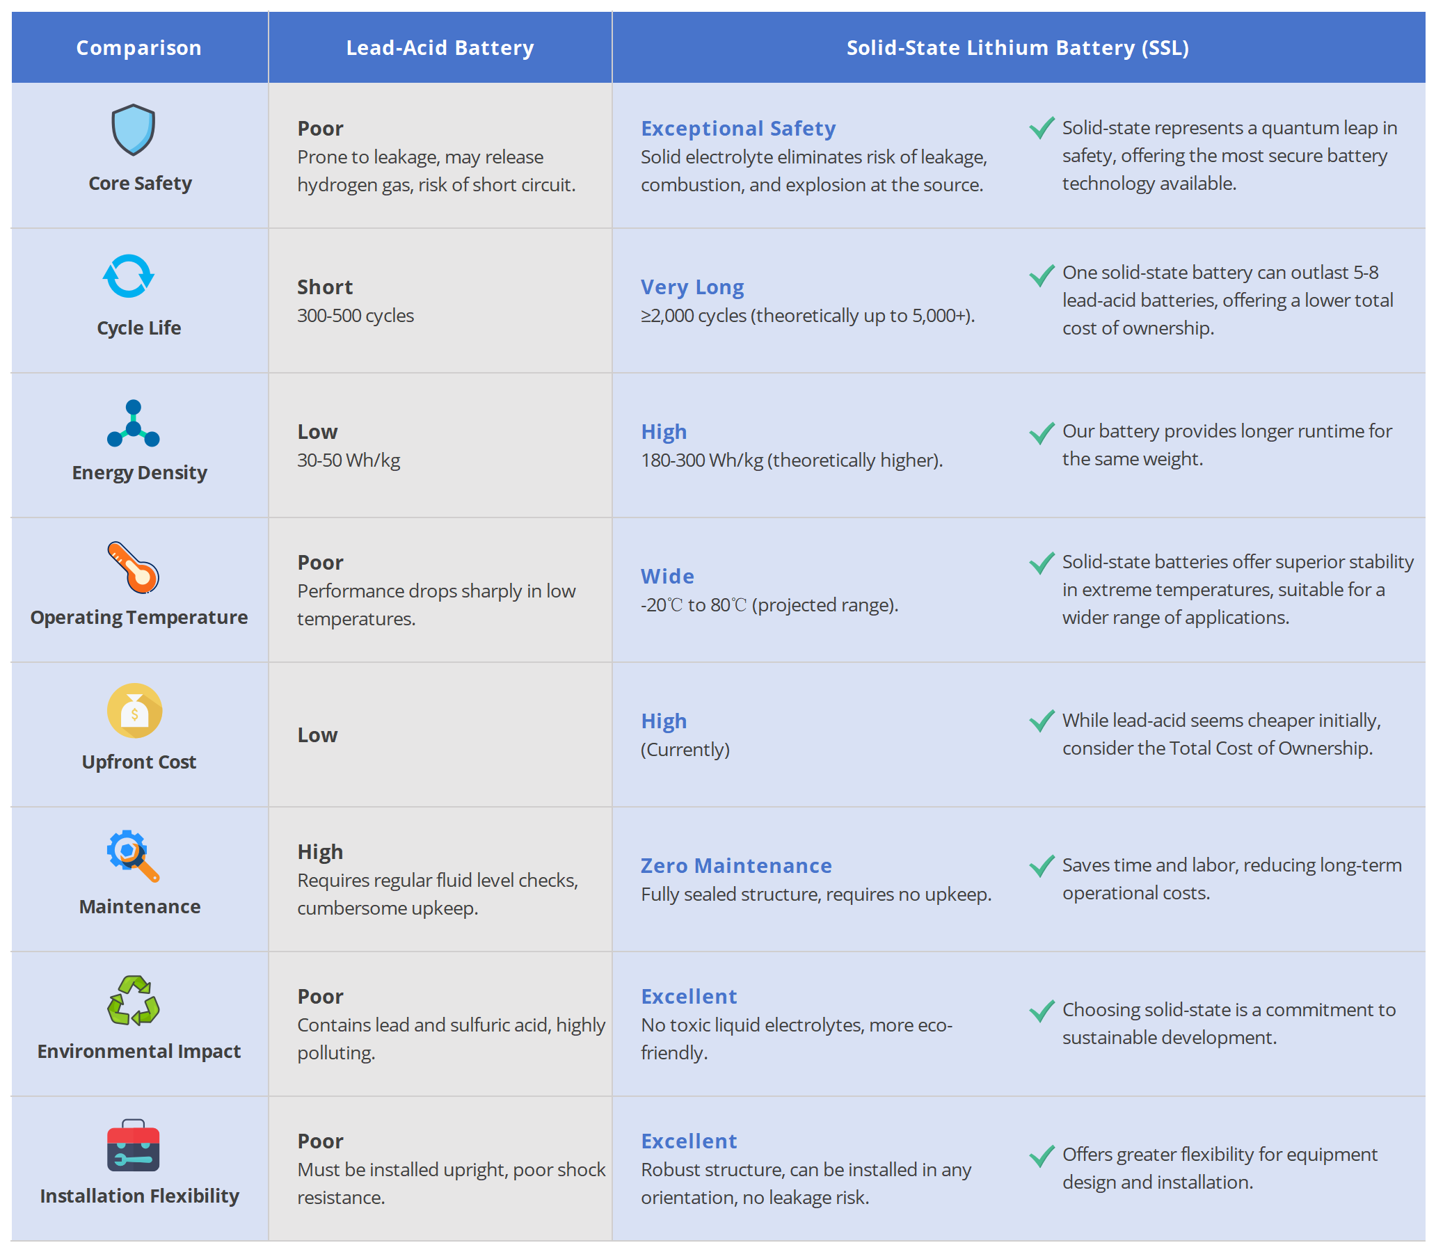
Task: Select the Solid-State Lithium Battery (SSL) header
Action: click(x=1017, y=47)
